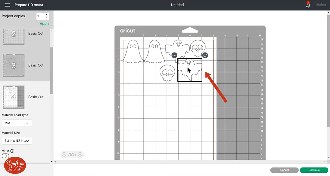Click the Maker machine label

(x=321, y=5)
